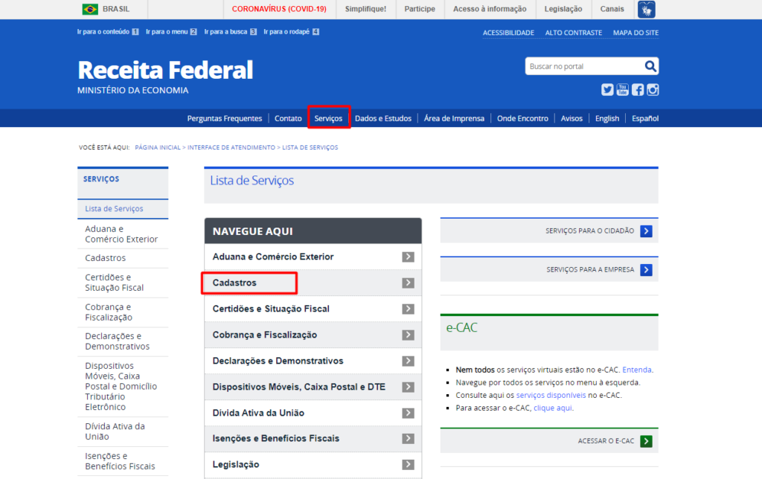This screenshot has height=479, width=762.
Task: Go to INTERFACE DE ATENDIMENTO breadcrumb
Action: [231, 147]
